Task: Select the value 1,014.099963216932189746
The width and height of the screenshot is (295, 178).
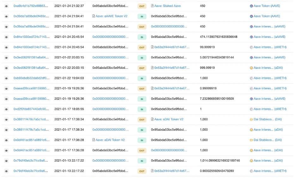Action: pos(220,161)
